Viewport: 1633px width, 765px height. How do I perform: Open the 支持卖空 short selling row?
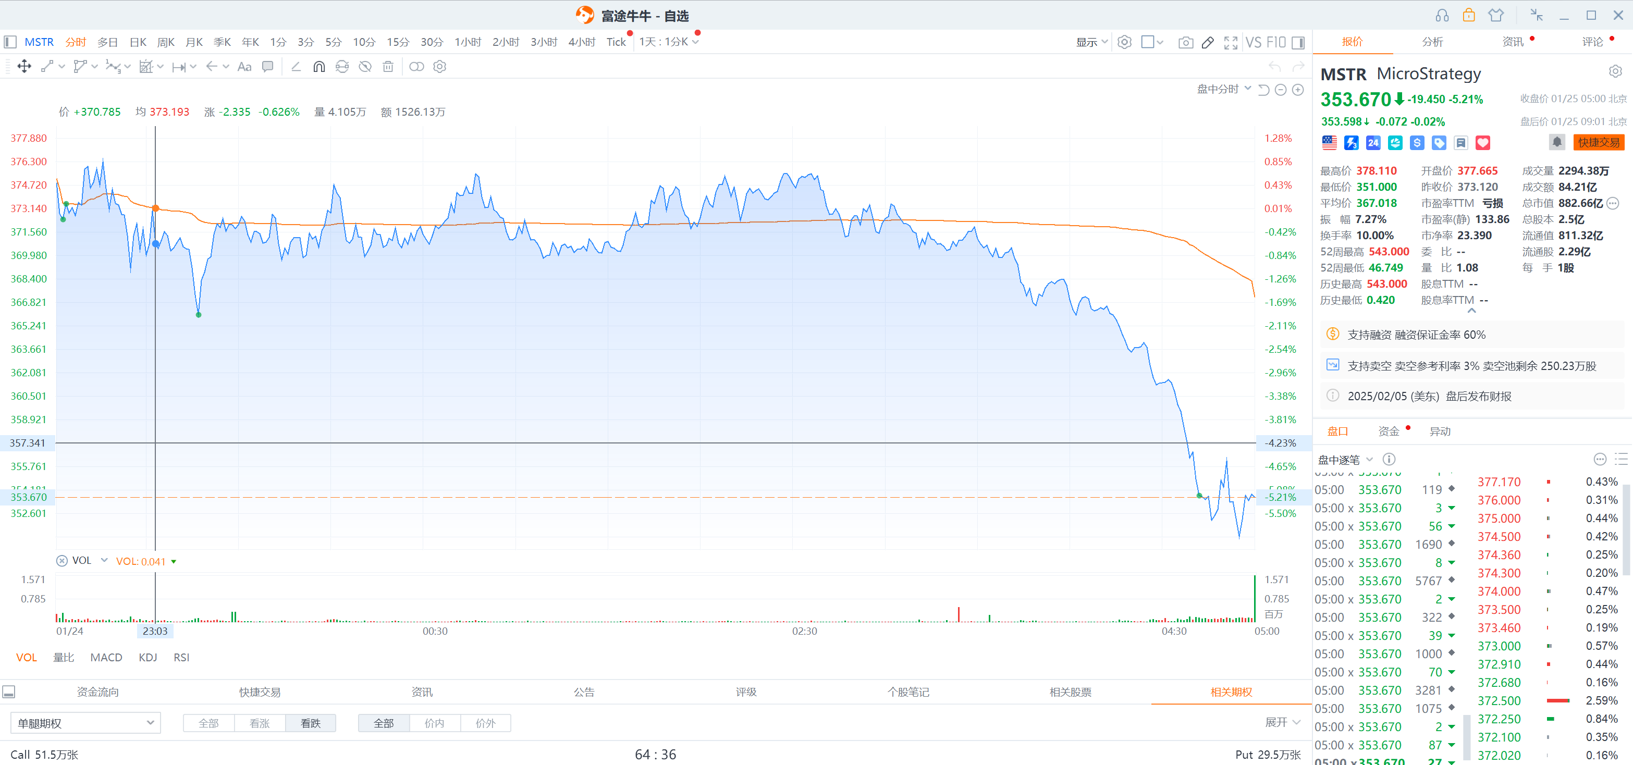(x=1472, y=366)
